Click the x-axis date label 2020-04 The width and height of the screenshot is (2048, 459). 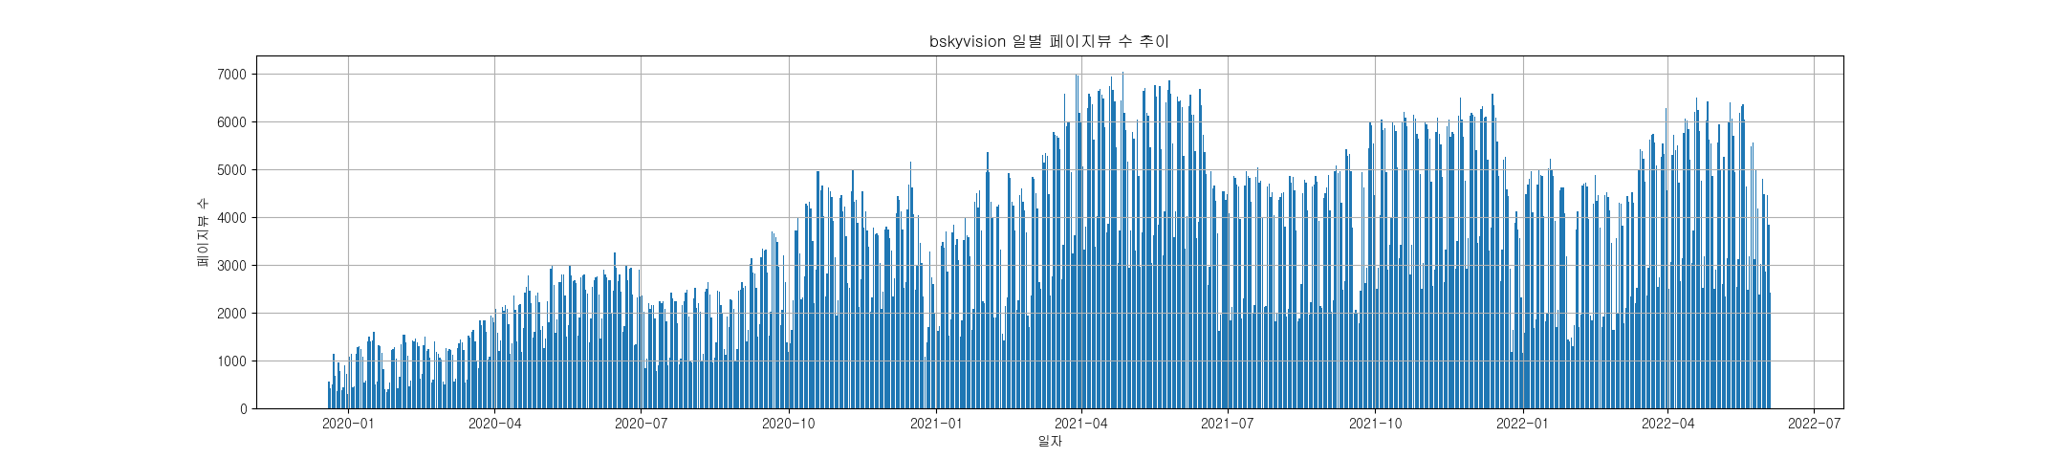click(x=494, y=424)
